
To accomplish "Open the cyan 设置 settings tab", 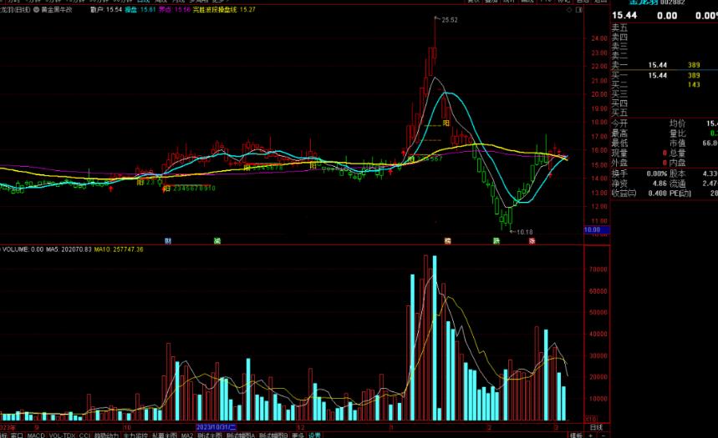I will click(x=314, y=435).
